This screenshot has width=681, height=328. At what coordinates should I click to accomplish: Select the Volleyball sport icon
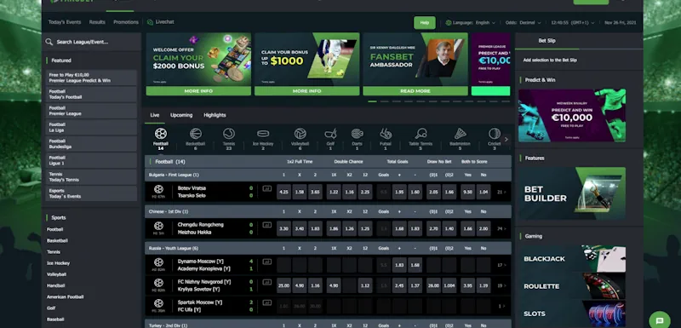coord(300,134)
